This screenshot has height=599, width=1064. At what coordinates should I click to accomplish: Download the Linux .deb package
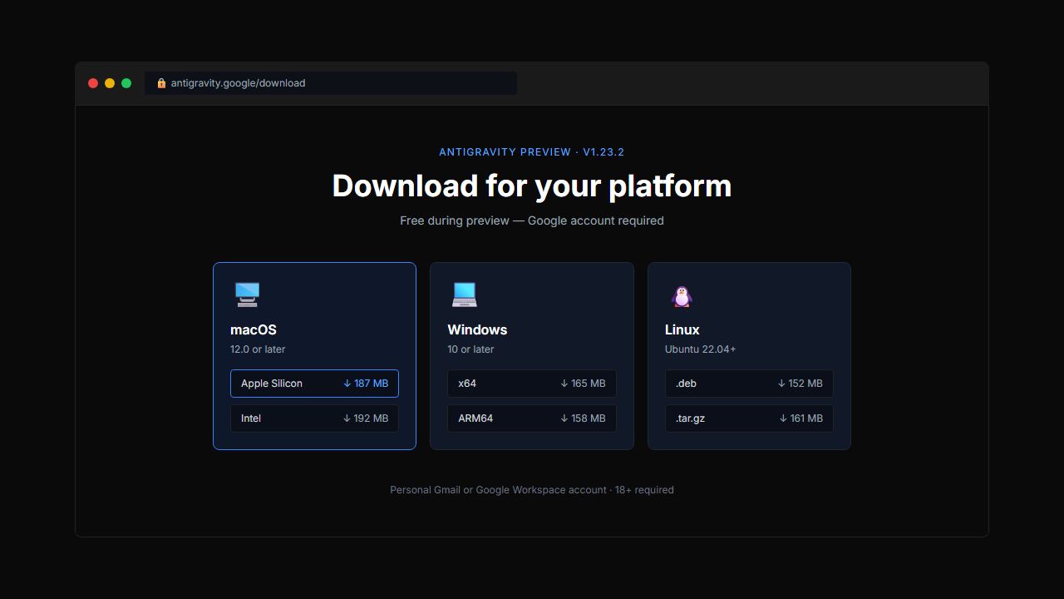click(x=749, y=384)
